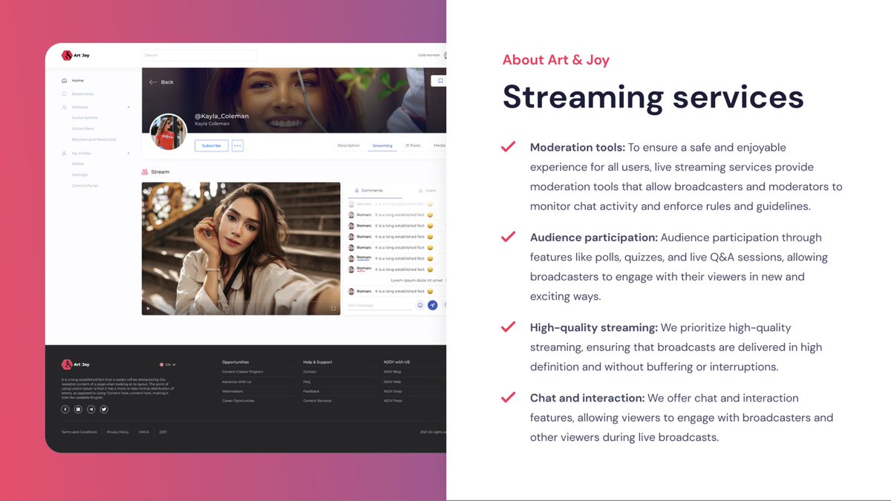The image size is (891, 501).
Task: Collapse the Network sidebar section arrow
Action: [128, 108]
